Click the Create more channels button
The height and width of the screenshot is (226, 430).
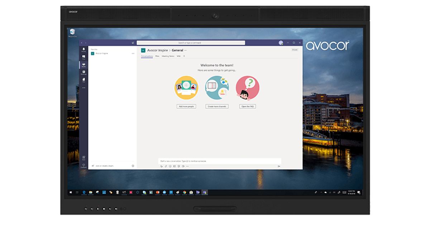tap(217, 107)
